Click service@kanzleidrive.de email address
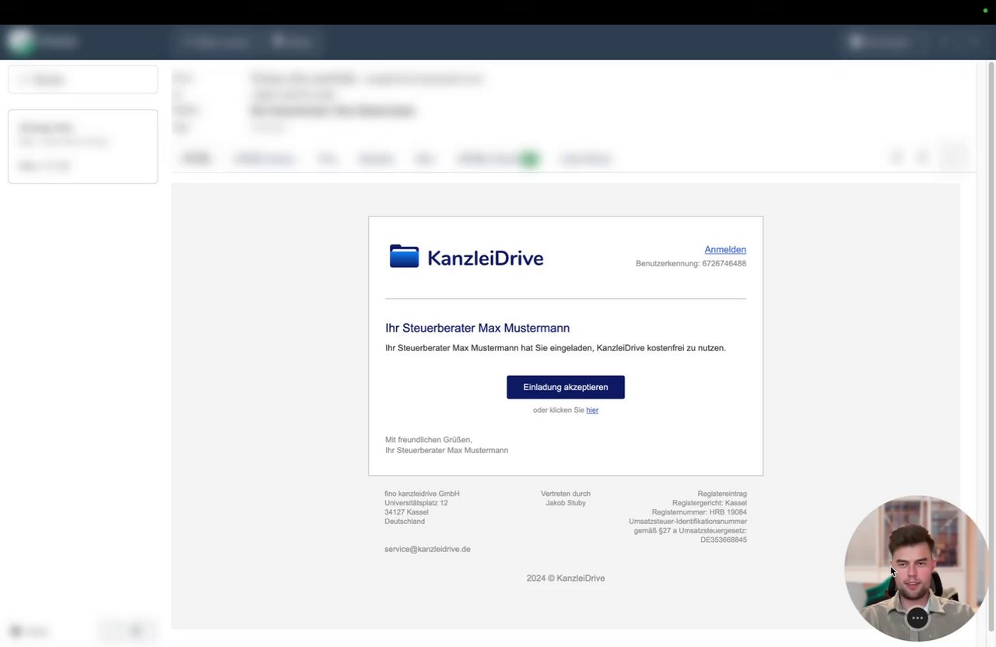996x647 pixels. tap(427, 549)
